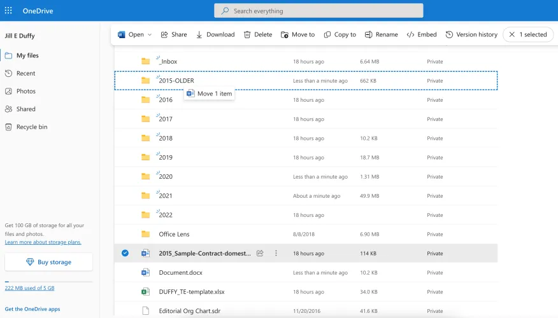Screen dimensions: 558x318
Task: Click Embed in the toolbar
Action: pos(421,34)
